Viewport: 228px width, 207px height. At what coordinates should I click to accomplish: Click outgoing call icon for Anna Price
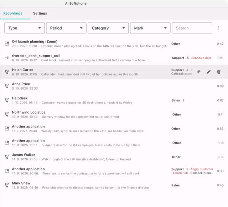pos(7,86)
